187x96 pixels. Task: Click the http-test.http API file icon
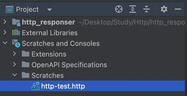coord(35,86)
